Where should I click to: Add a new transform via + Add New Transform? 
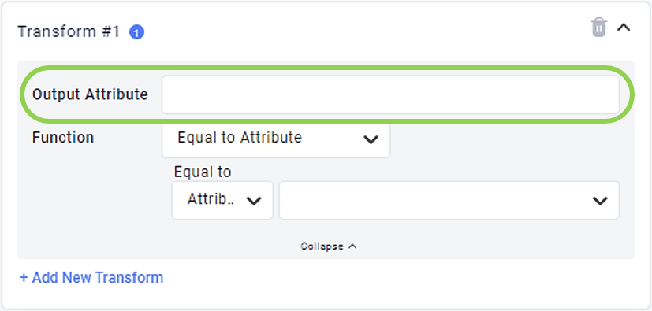point(91,277)
